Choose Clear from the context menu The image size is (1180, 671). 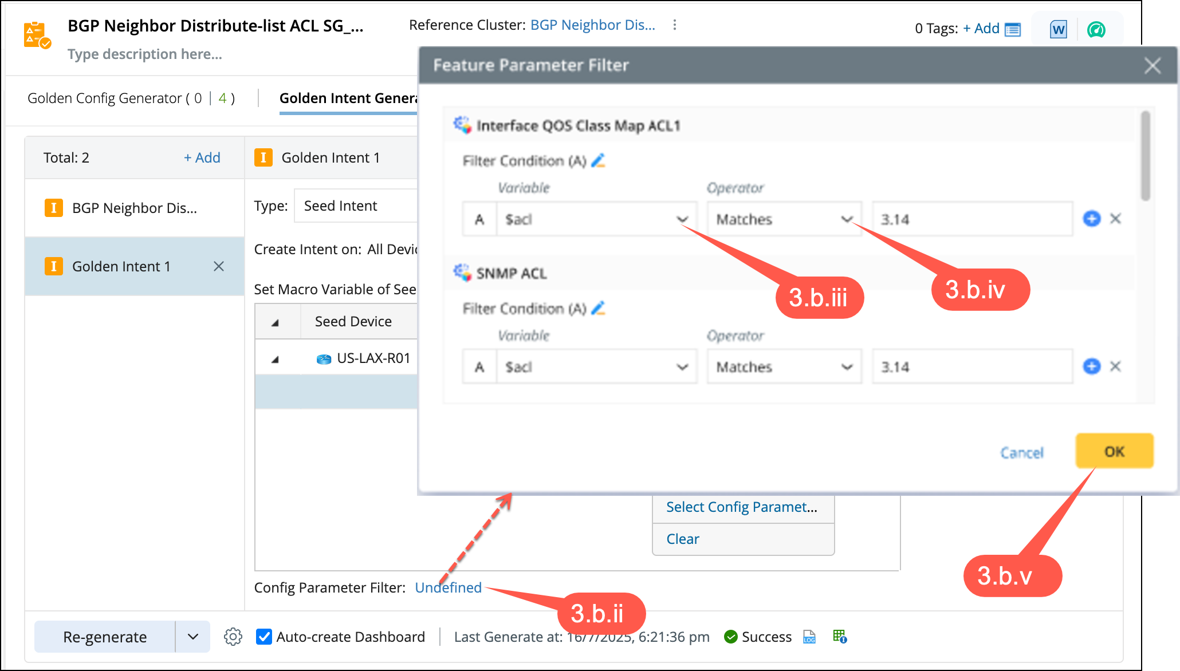tap(683, 539)
